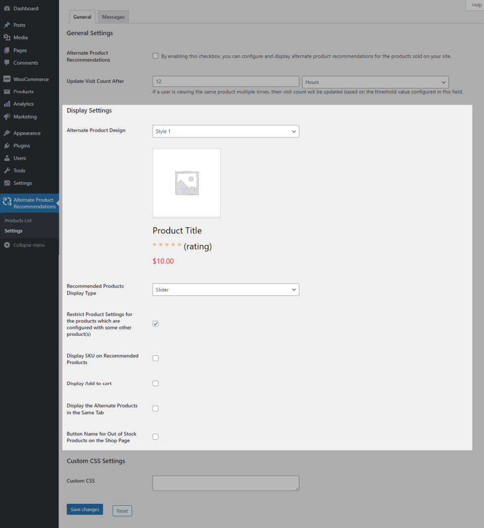
Task: Open the Alternate Product Design Style 1 dropdown
Action: point(226,131)
